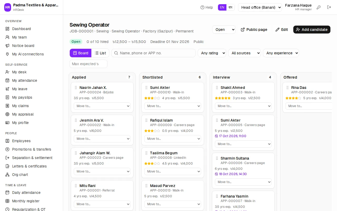337x211 pixels.
Task: Click the drag handle on Shakil Ahmed card
Action: click(217, 88)
